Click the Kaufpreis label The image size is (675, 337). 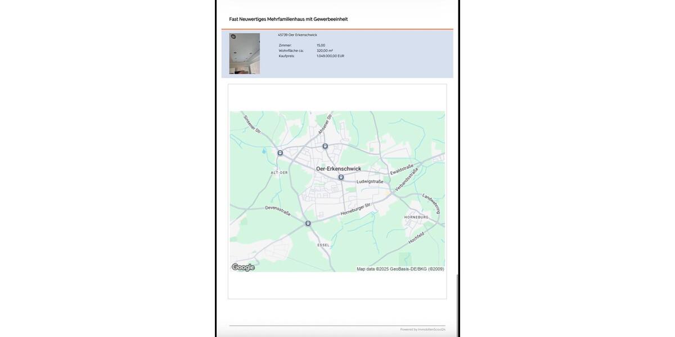point(286,56)
